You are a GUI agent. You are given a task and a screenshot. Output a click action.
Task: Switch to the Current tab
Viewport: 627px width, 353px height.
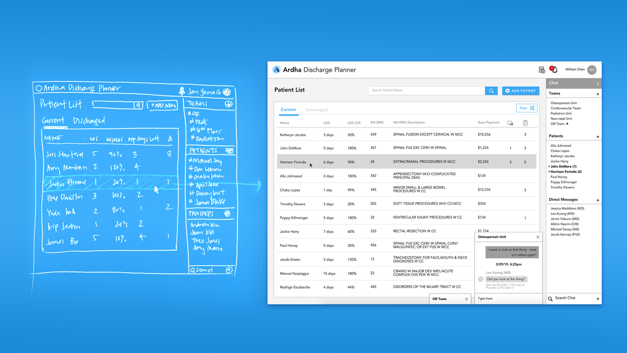coord(288,109)
